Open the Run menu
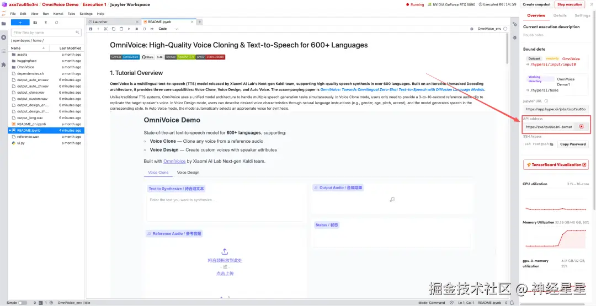 [46, 14]
